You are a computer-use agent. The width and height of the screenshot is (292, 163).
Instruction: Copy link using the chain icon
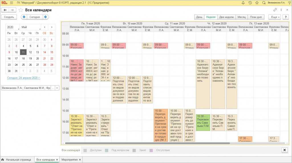(275, 10)
